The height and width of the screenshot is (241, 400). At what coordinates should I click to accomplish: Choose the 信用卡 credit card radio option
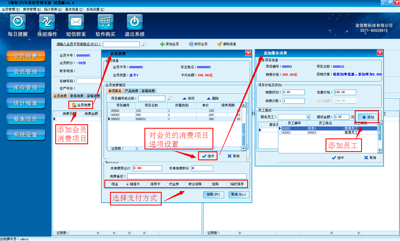[x=148, y=184]
